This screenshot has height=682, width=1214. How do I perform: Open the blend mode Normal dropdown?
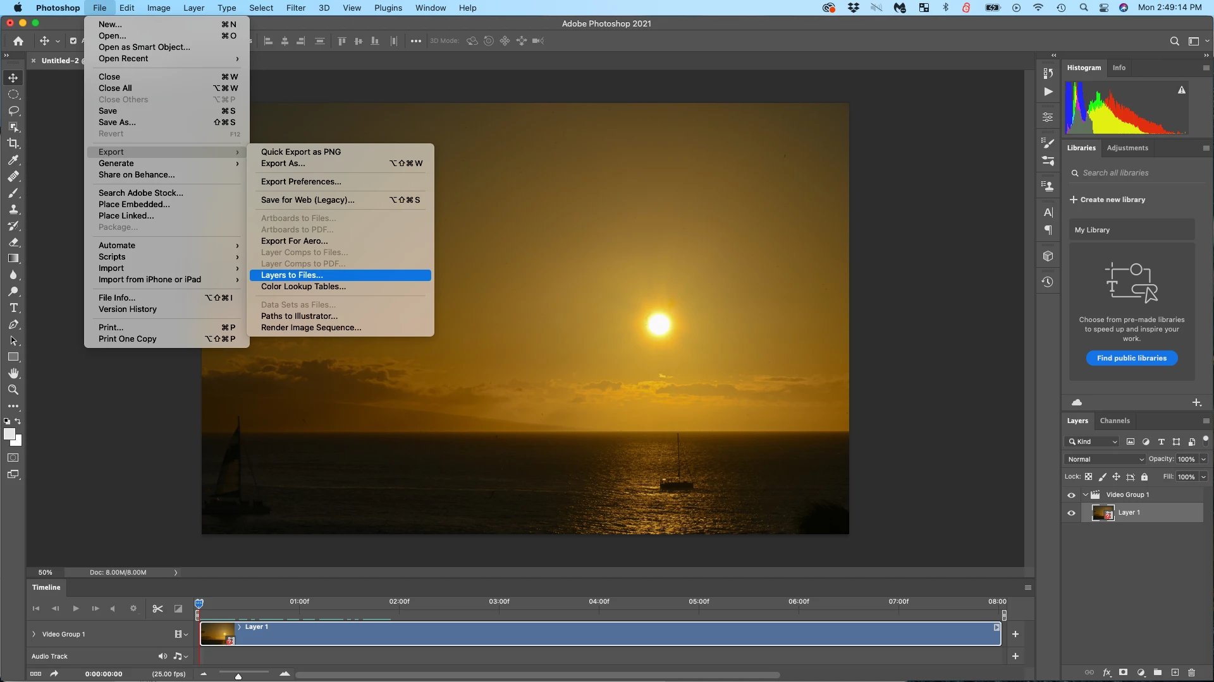point(1105,459)
